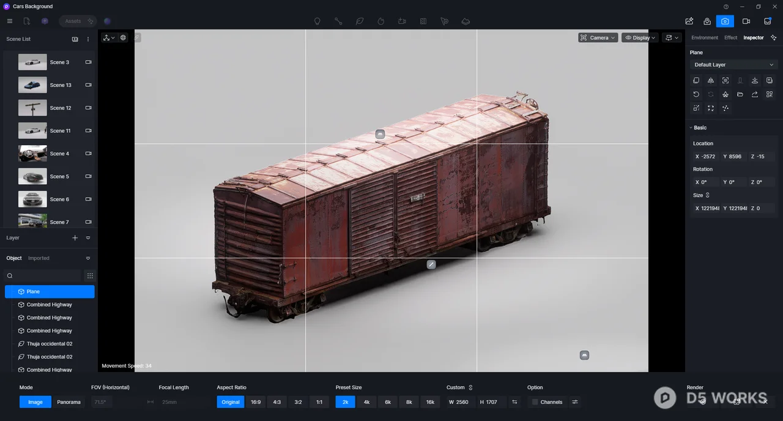This screenshot has width=783, height=421.
Task: Toggle the Size proportional lock icon
Action: (x=708, y=195)
